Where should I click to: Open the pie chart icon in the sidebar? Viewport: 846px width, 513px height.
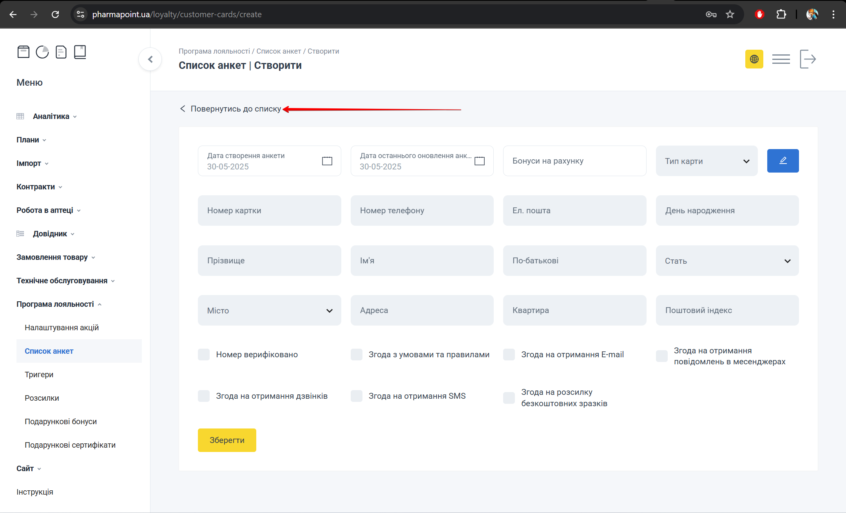click(42, 52)
